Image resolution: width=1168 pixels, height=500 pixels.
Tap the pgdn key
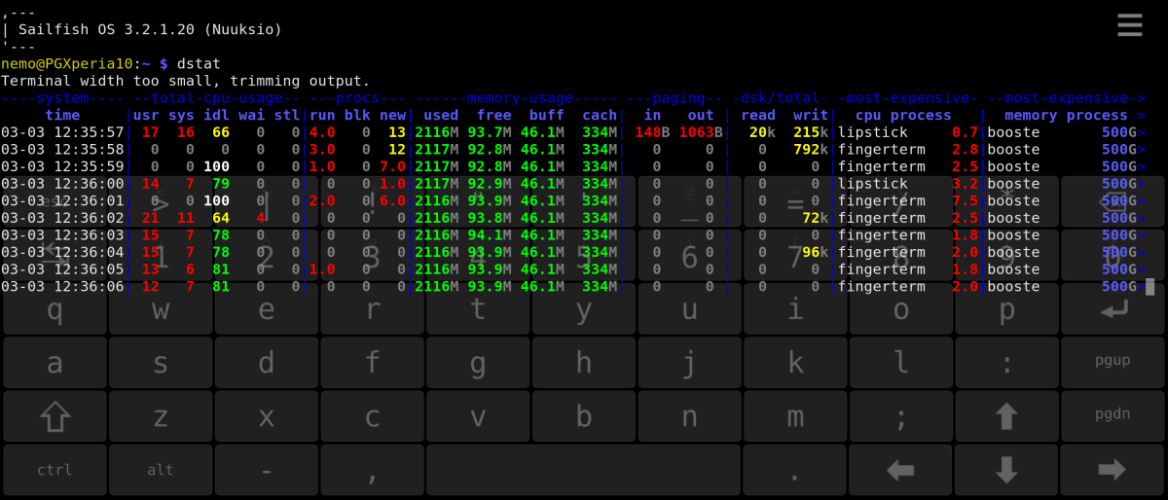tap(1113, 415)
